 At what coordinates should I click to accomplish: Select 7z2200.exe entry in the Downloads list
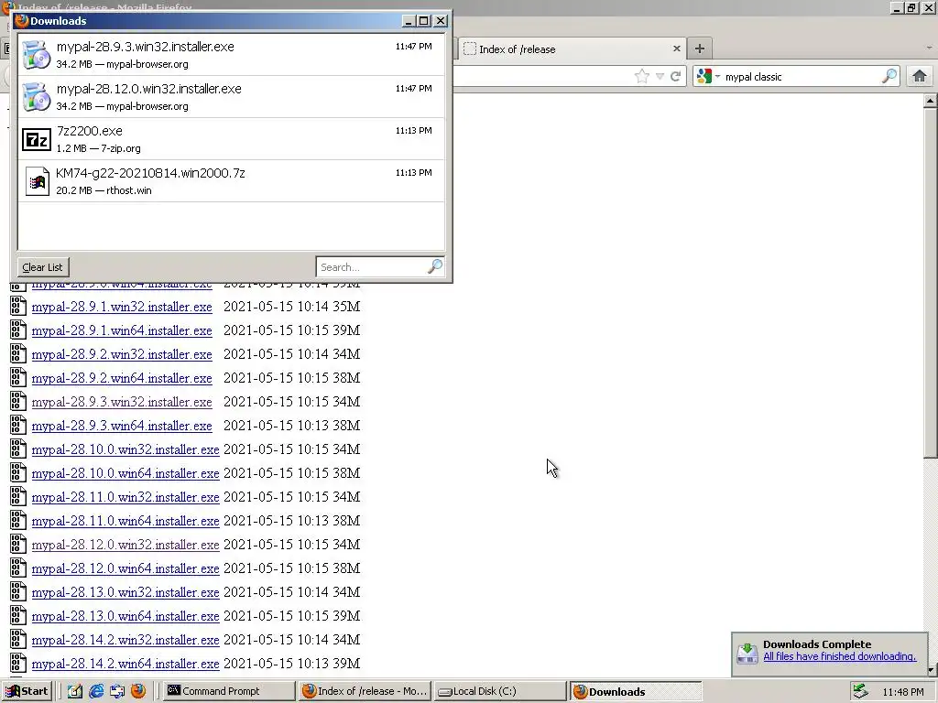pyautogui.click(x=231, y=139)
